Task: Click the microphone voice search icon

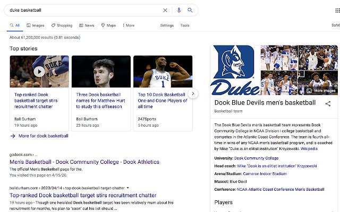Action: point(178,10)
